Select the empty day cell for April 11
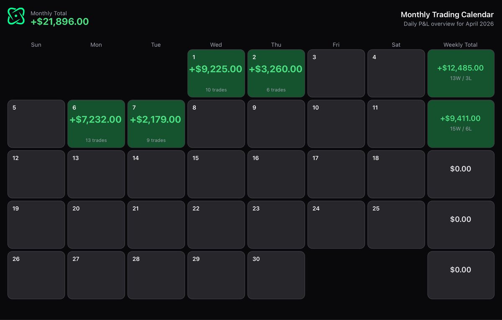502x320 pixels. (396, 124)
